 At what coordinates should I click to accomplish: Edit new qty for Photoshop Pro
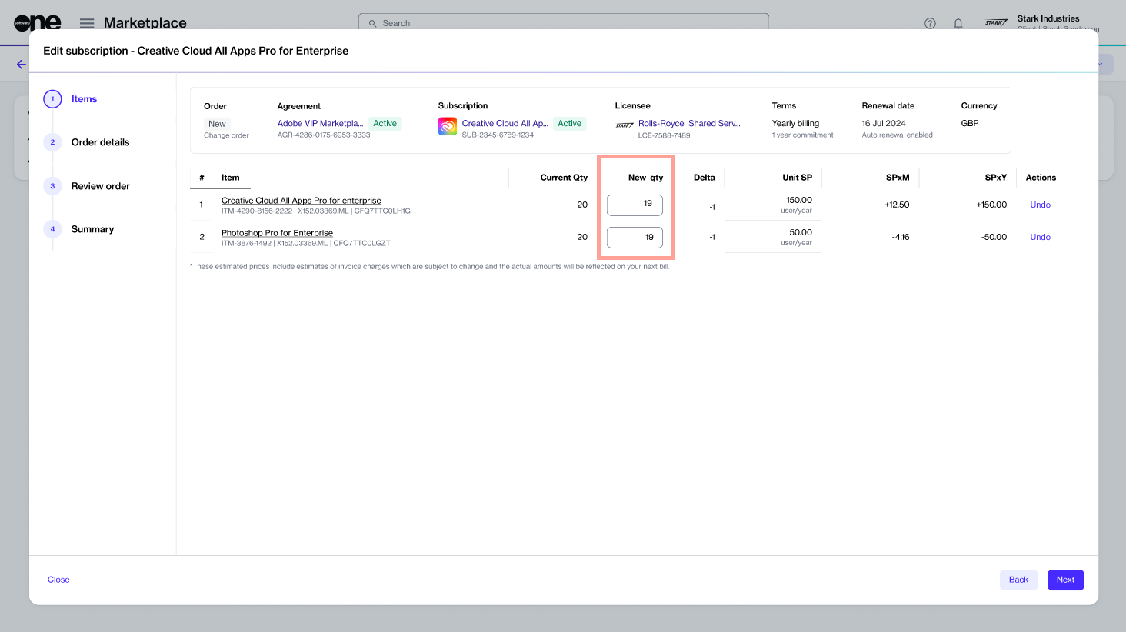tap(635, 237)
